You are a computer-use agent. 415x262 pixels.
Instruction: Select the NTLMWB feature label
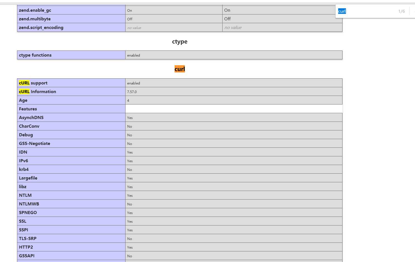click(29, 204)
